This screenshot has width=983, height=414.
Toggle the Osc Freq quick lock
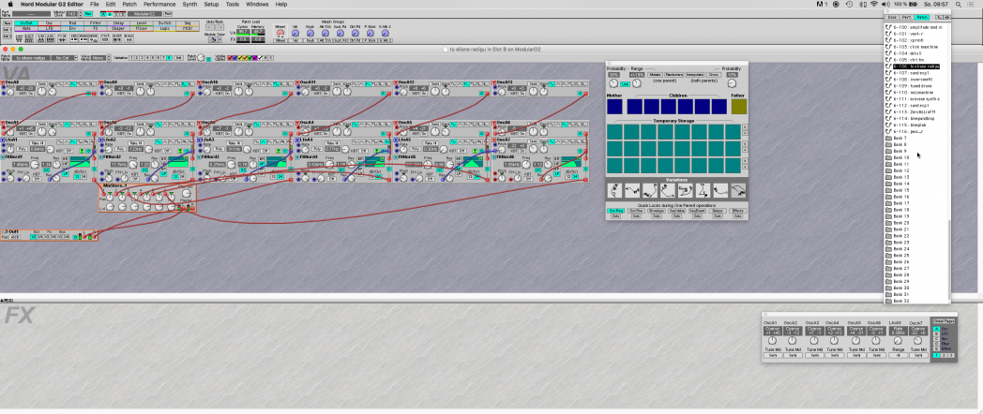(x=615, y=211)
